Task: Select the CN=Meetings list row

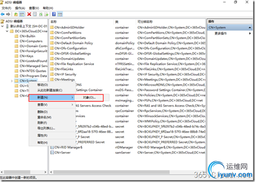Action: point(127,80)
